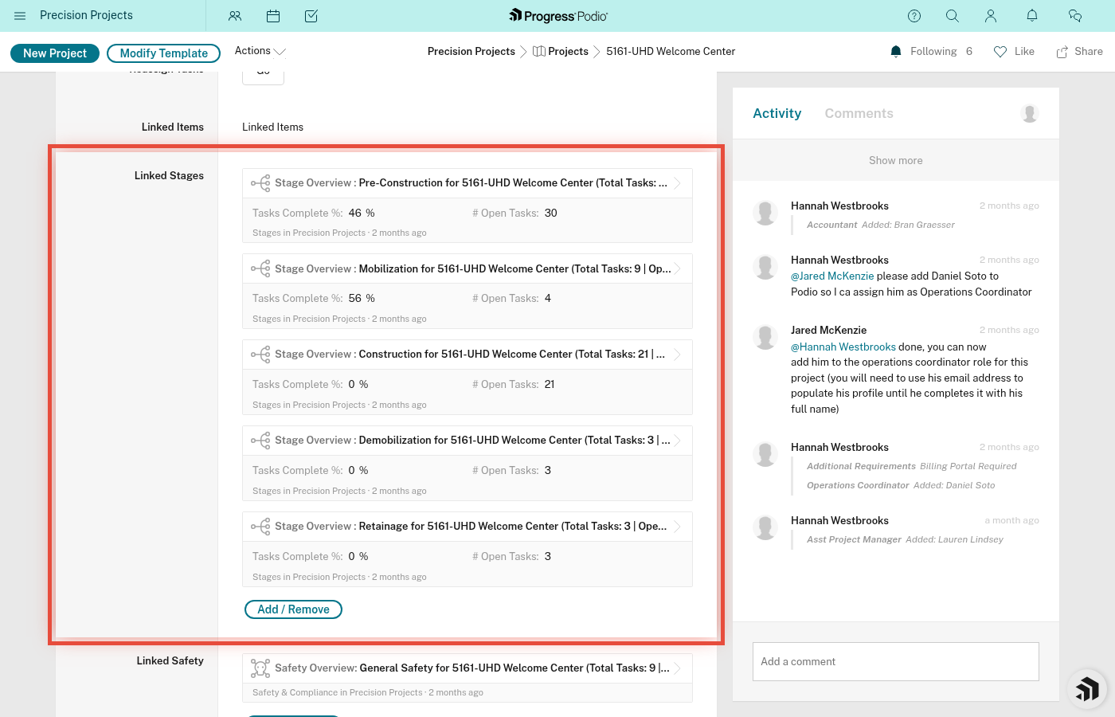The height and width of the screenshot is (717, 1115).
Task: Expand the Pre-Construction stage chevron
Action: pos(678,183)
